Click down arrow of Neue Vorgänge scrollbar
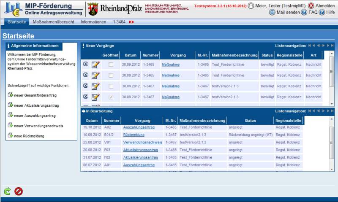This screenshot has width=338, height=202. pos(332,104)
